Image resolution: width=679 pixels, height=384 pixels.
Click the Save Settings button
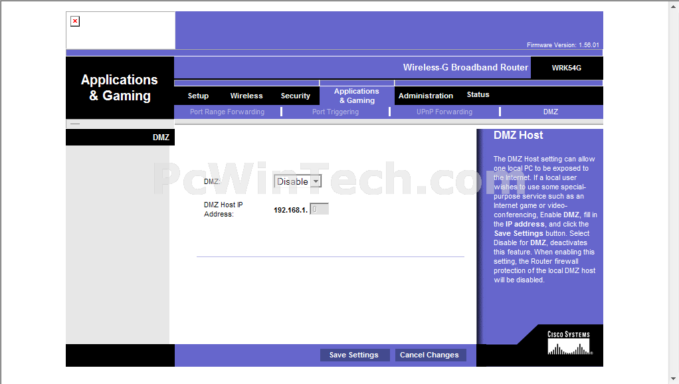click(x=354, y=355)
